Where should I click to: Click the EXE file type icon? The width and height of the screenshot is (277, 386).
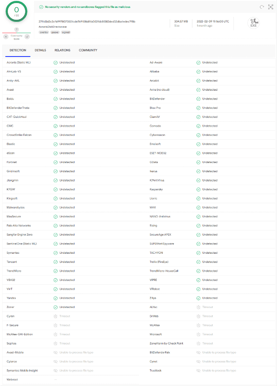(254, 23)
